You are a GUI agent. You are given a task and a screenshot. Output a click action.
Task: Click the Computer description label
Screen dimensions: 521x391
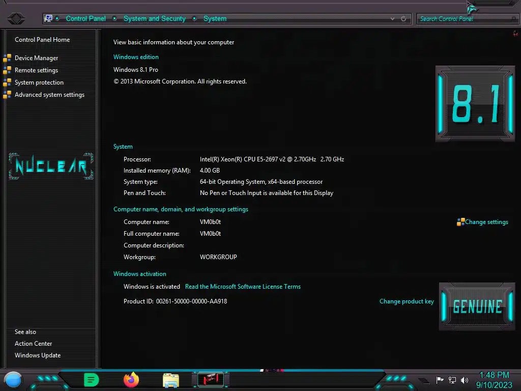point(154,245)
